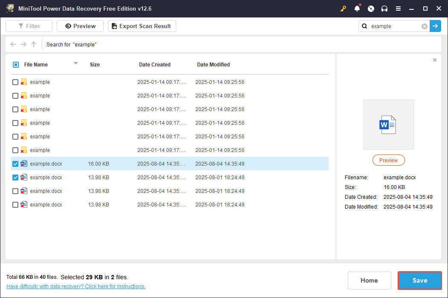
Task: Open the data recovery instructions link
Action: (x=76, y=287)
